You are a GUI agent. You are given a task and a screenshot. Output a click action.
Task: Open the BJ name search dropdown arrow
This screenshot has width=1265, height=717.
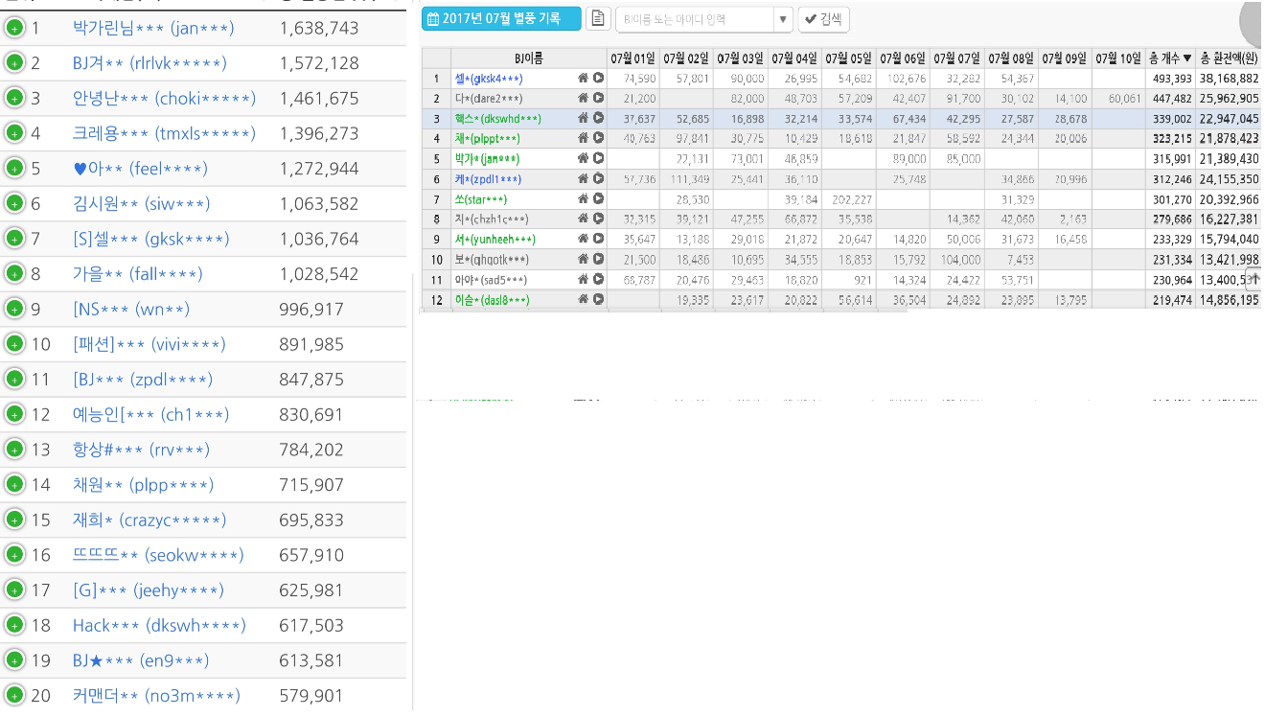783,18
